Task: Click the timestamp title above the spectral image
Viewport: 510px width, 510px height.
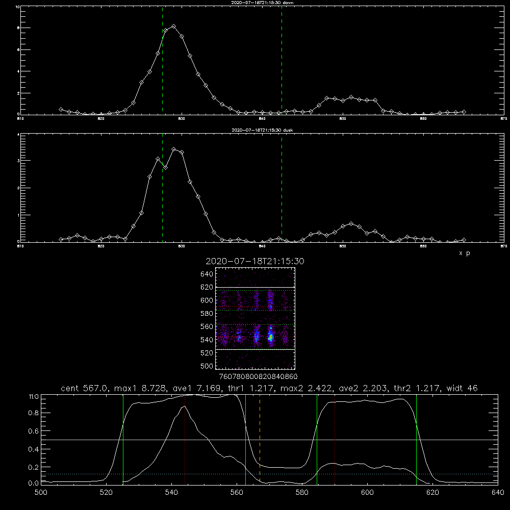Action: click(255, 261)
